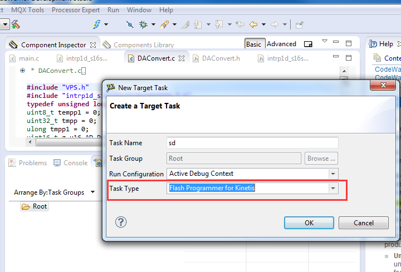Click the previous annotation toolbar icon

219,24
